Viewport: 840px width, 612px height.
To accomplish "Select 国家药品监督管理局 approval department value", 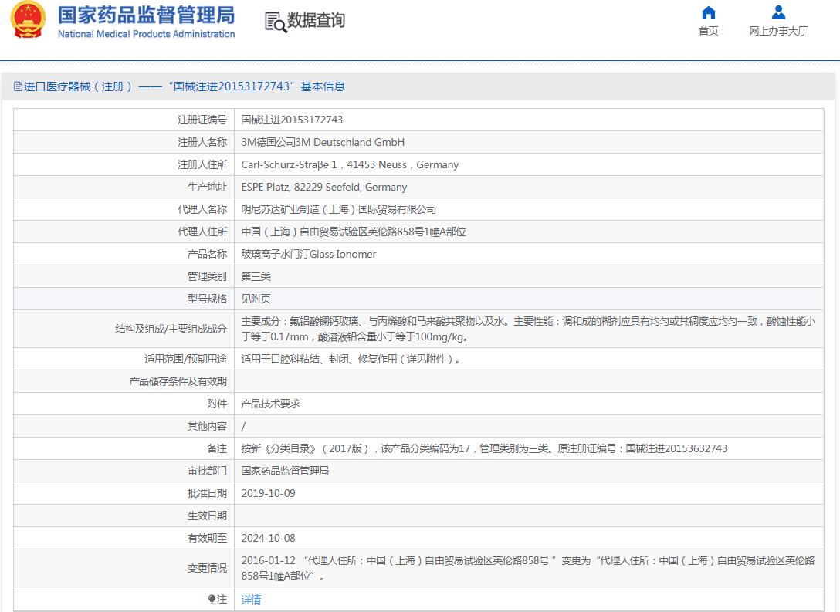I will tap(285, 472).
